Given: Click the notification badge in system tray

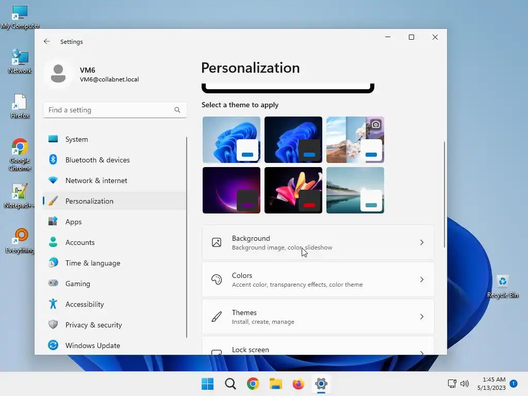Looking at the screenshot, I should (x=514, y=384).
